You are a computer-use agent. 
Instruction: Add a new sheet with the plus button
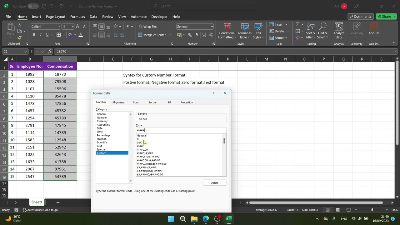(x=57, y=202)
